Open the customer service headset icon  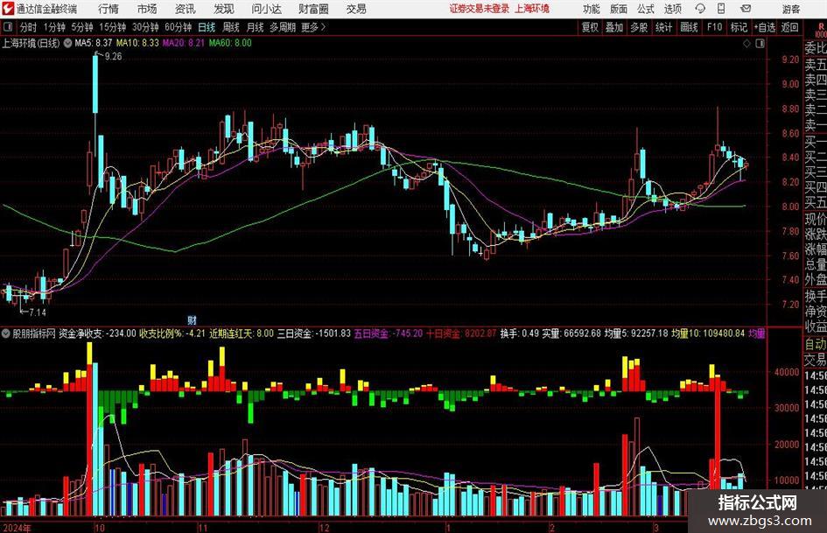[x=700, y=9]
